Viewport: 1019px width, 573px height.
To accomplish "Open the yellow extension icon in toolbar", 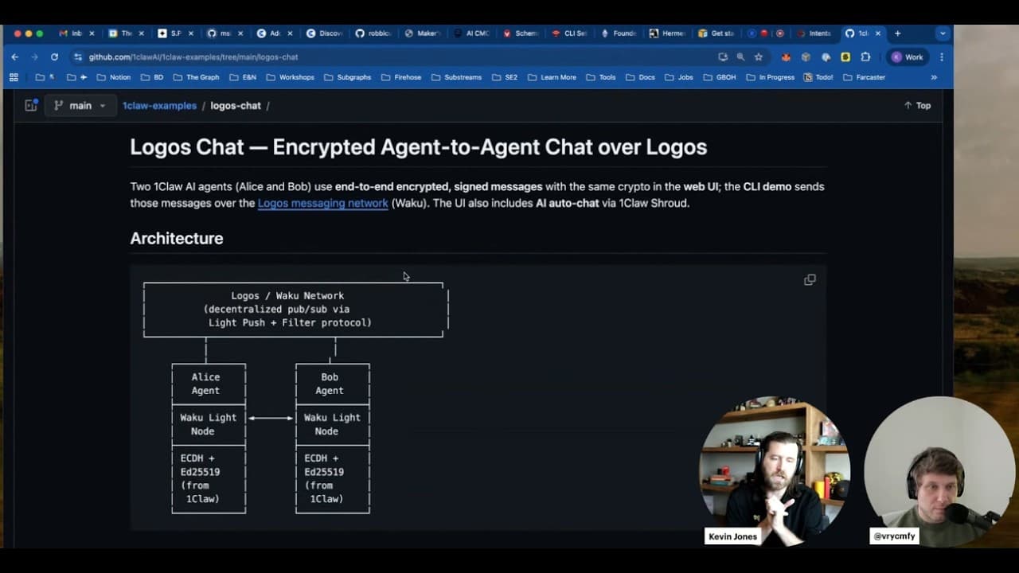I will coord(845,57).
